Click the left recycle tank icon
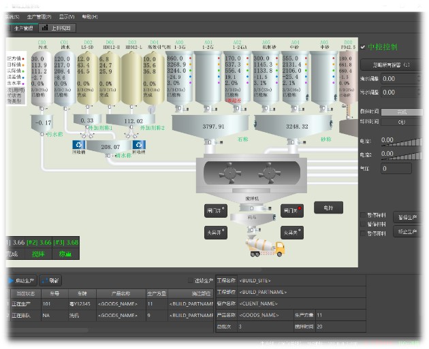 (x=79, y=144)
